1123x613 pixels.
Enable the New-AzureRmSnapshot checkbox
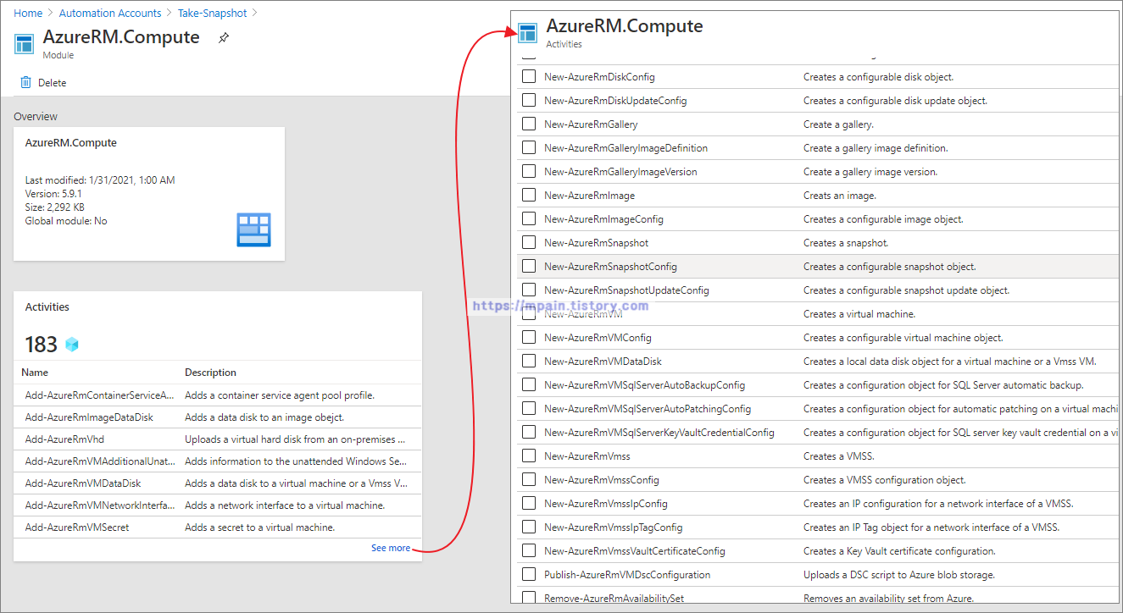coord(529,242)
